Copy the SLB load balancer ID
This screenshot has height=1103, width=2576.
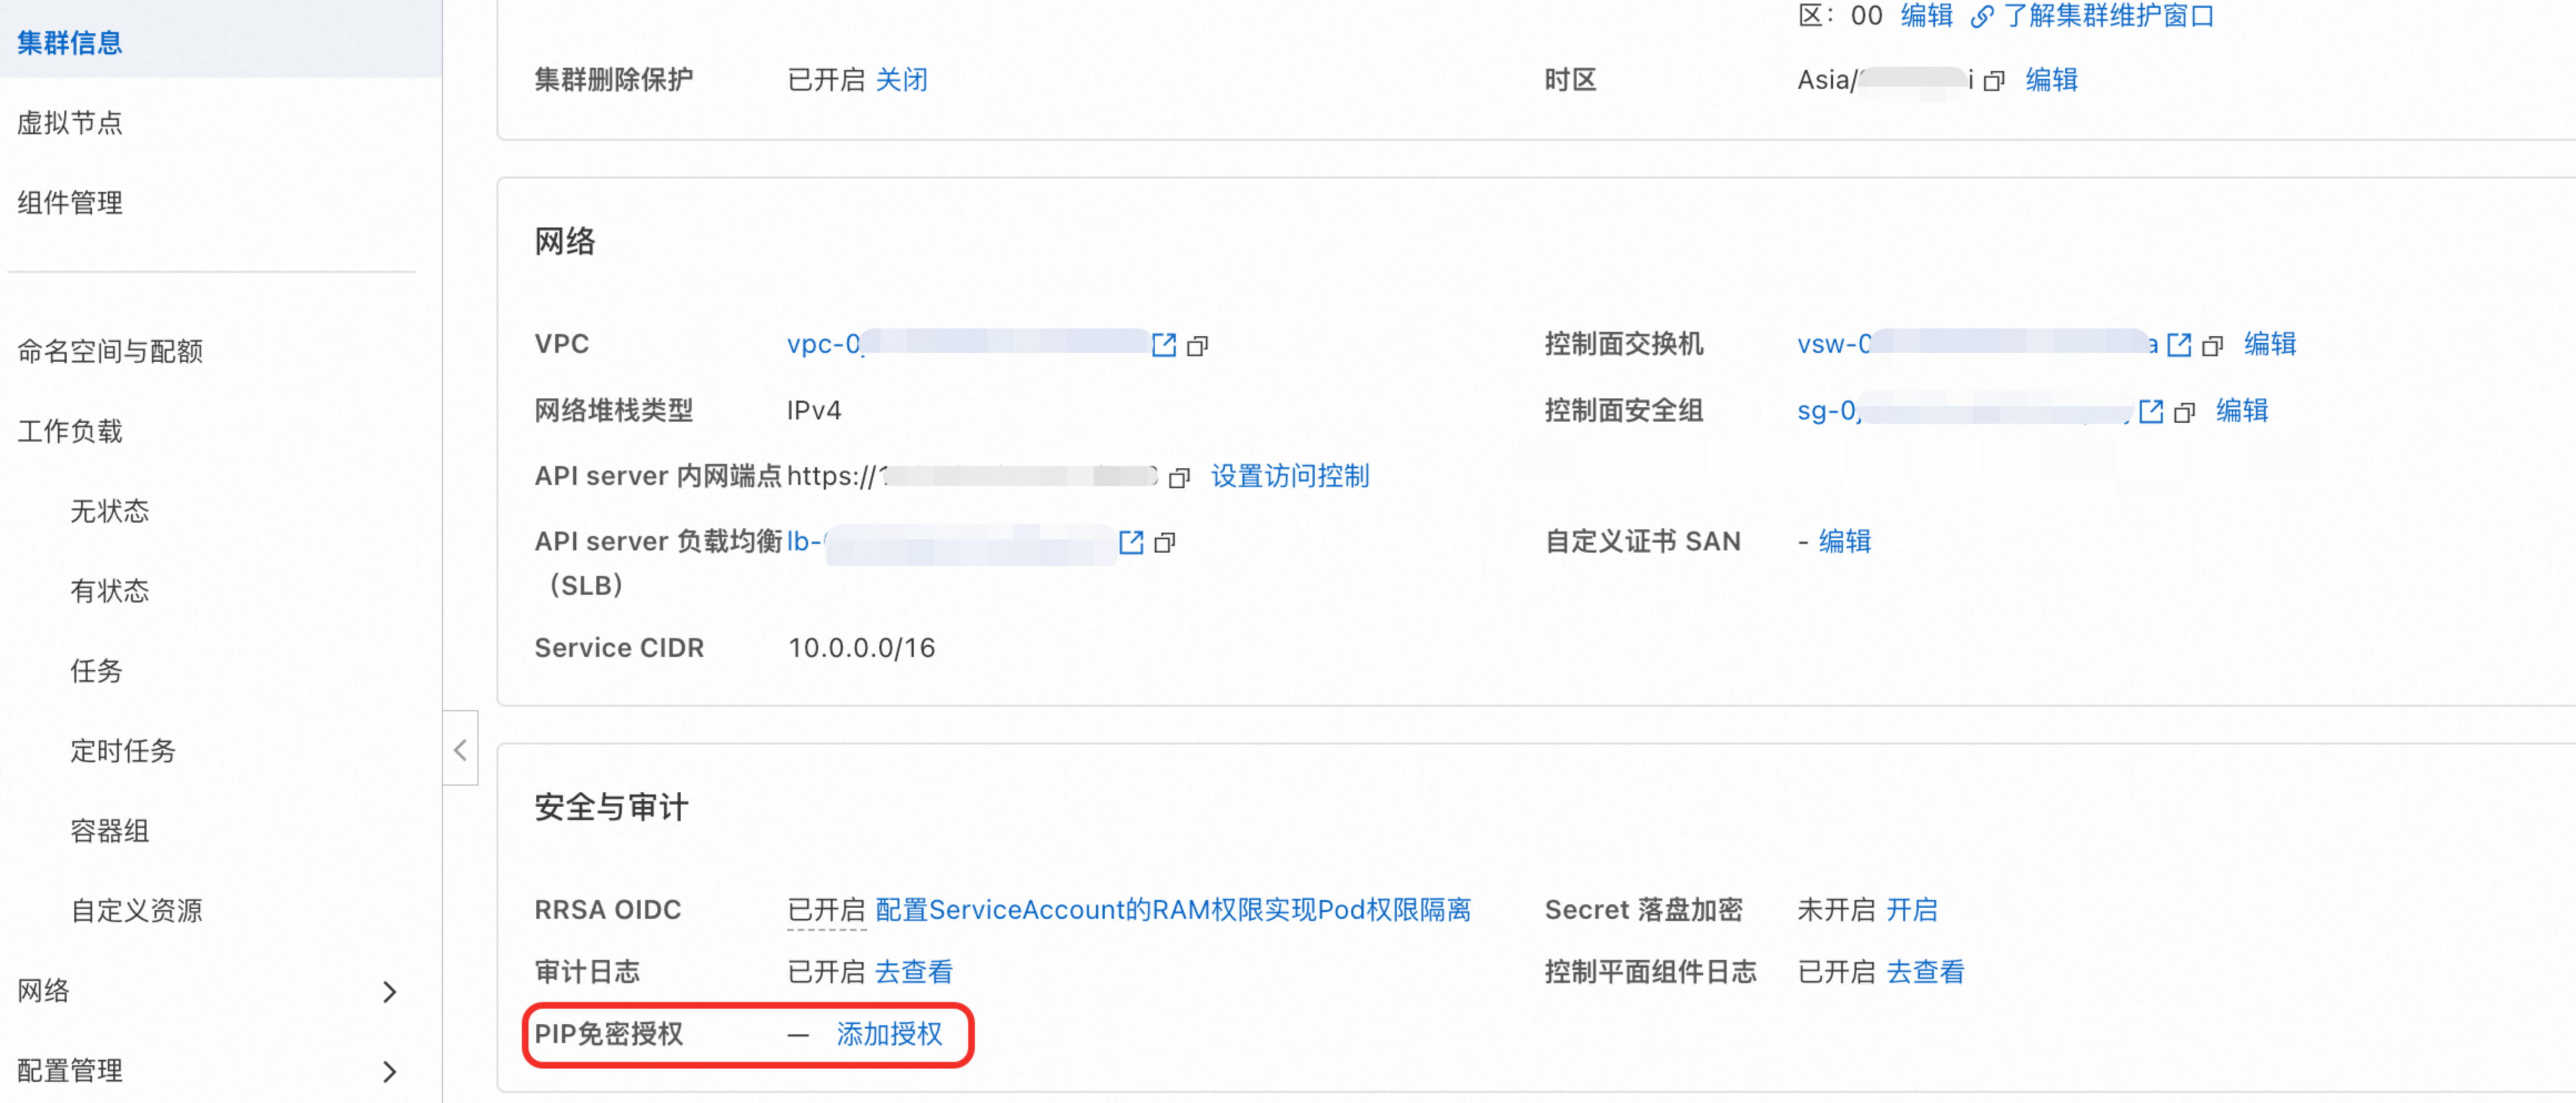coord(1164,544)
